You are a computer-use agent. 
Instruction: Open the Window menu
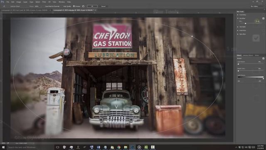(x=62, y=2)
